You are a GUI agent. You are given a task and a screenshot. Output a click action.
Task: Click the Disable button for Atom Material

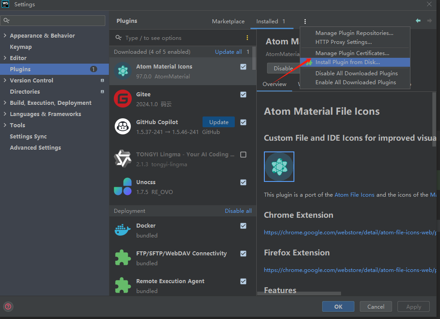pos(283,69)
